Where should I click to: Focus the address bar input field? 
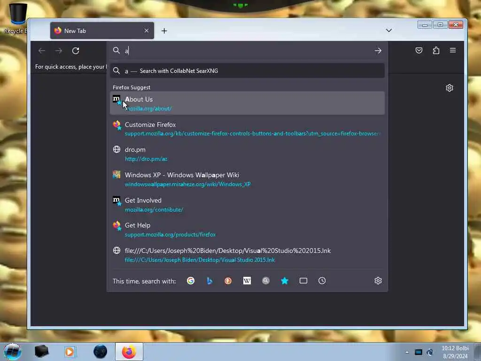247,51
